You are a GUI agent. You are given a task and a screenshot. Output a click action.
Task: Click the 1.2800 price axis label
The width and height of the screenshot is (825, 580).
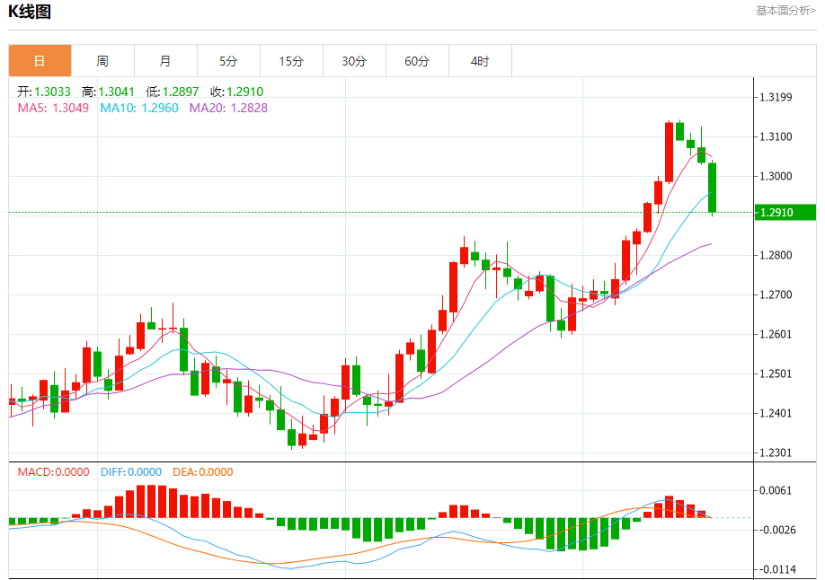point(776,255)
